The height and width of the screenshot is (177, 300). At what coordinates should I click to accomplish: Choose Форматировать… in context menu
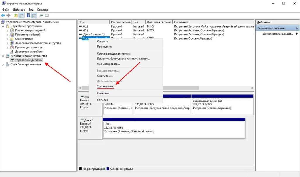tap(126, 64)
